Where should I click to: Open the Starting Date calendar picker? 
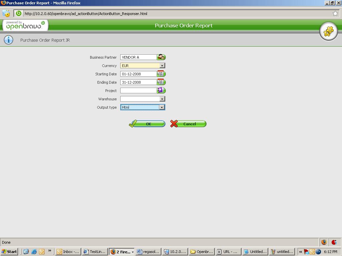click(161, 74)
